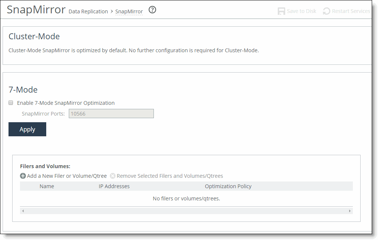Click Add a New Filer or Volume/Qtree
The height and width of the screenshot is (240, 378).
[67, 176]
